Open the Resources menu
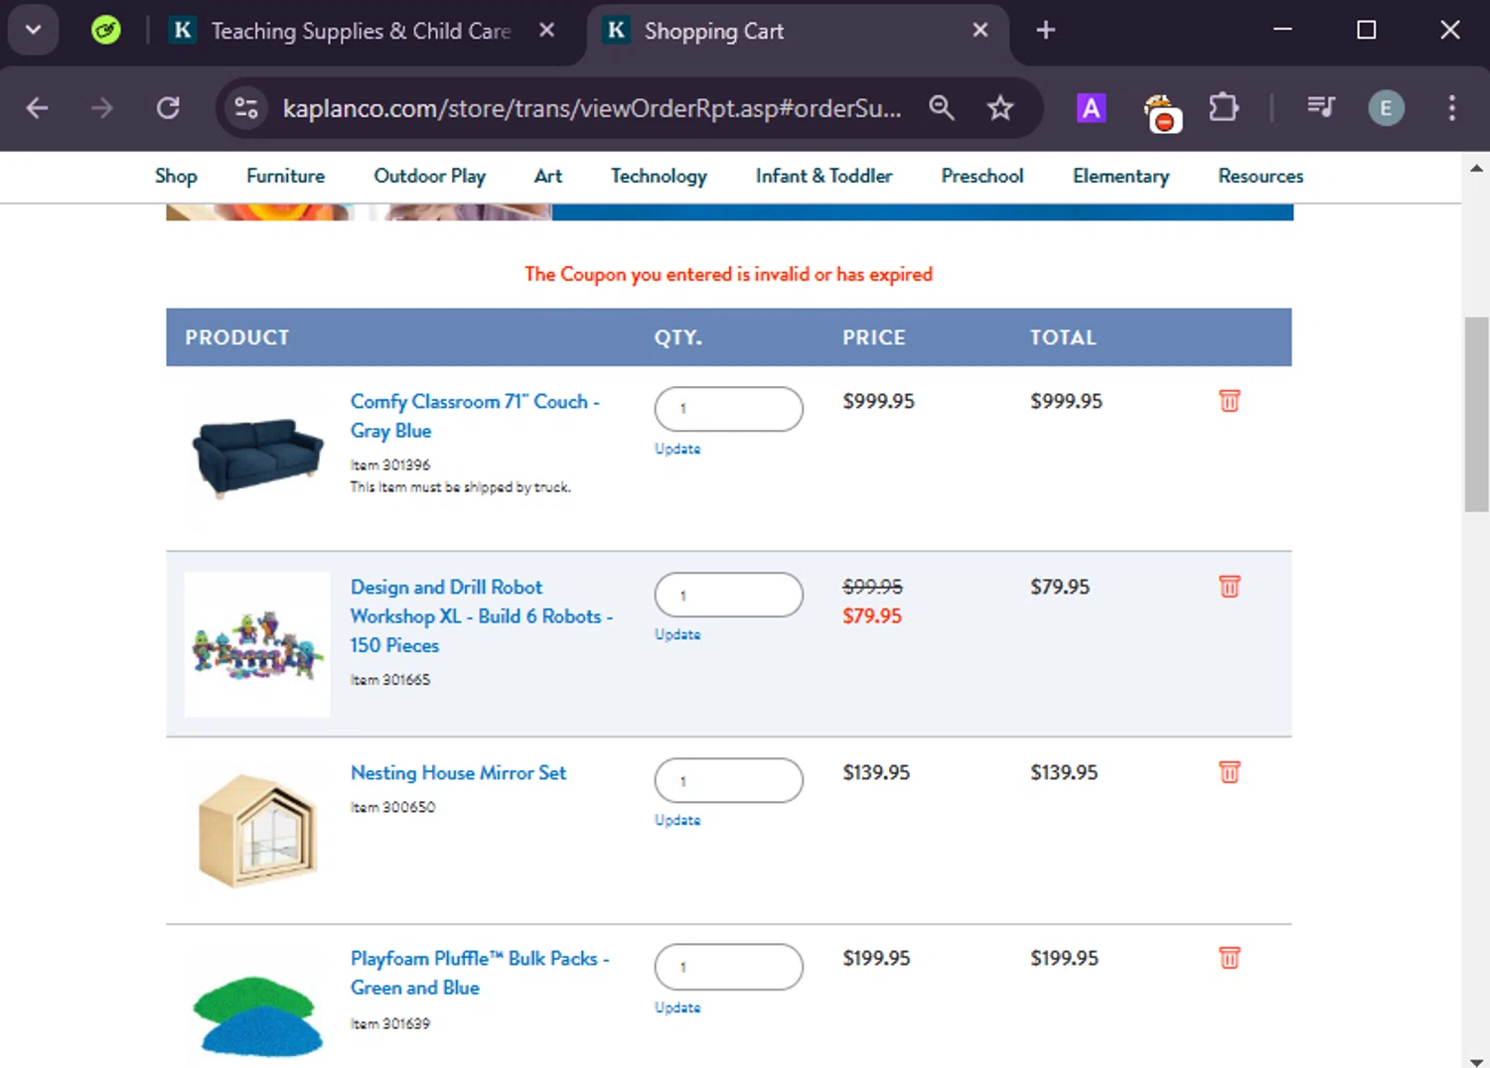Screen dimensions: 1490x1068 (1261, 176)
